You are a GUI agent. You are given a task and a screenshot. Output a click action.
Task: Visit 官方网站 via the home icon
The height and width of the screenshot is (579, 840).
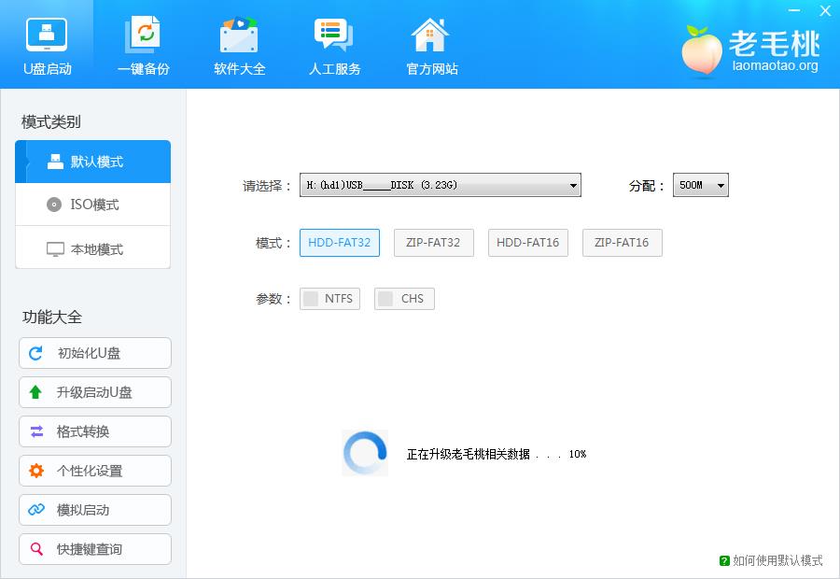pyautogui.click(x=429, y=35)
